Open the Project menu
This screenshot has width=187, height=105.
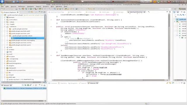(x=46, y=6)
